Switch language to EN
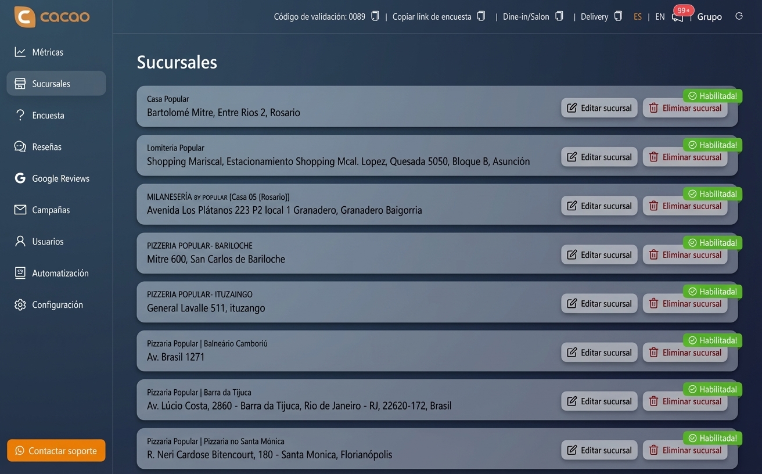The image size is (762, 474). pyautogui.click(x=660, y=17)
